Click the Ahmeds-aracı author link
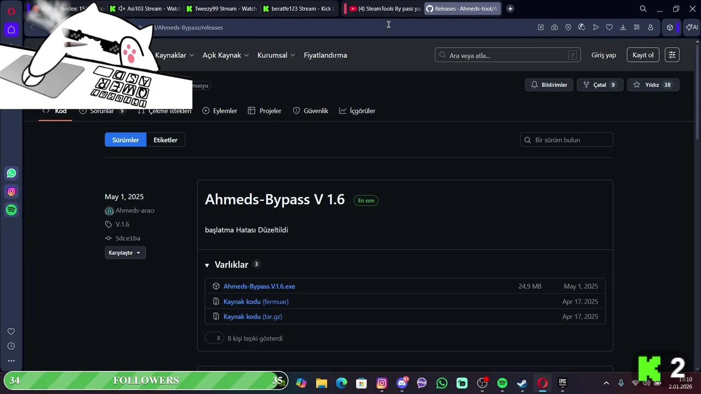The image size is (701, 394). coord(135,211)
